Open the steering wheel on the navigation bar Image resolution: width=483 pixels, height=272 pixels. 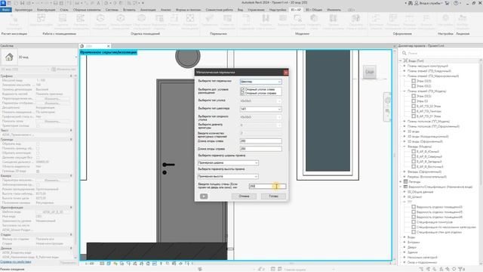387,100
